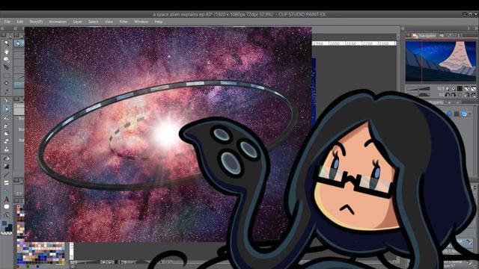Select the transparent color chip
This screenshot has height=269, width=479.
click(7, 233)
